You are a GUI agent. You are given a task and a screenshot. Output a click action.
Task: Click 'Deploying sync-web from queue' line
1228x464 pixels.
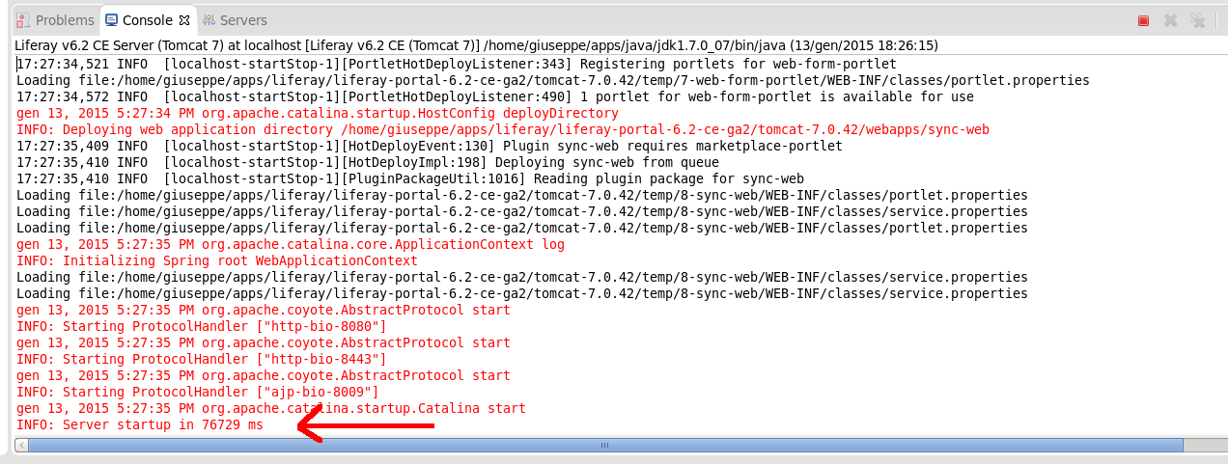tap(368, 162)
